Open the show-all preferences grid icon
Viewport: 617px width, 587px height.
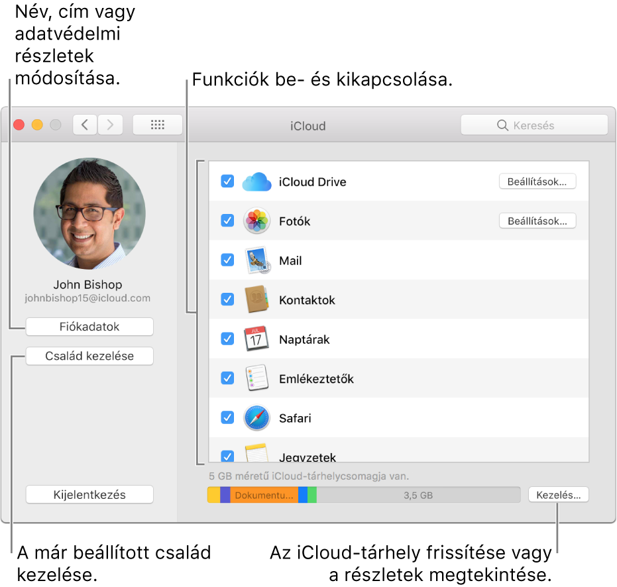157,125
